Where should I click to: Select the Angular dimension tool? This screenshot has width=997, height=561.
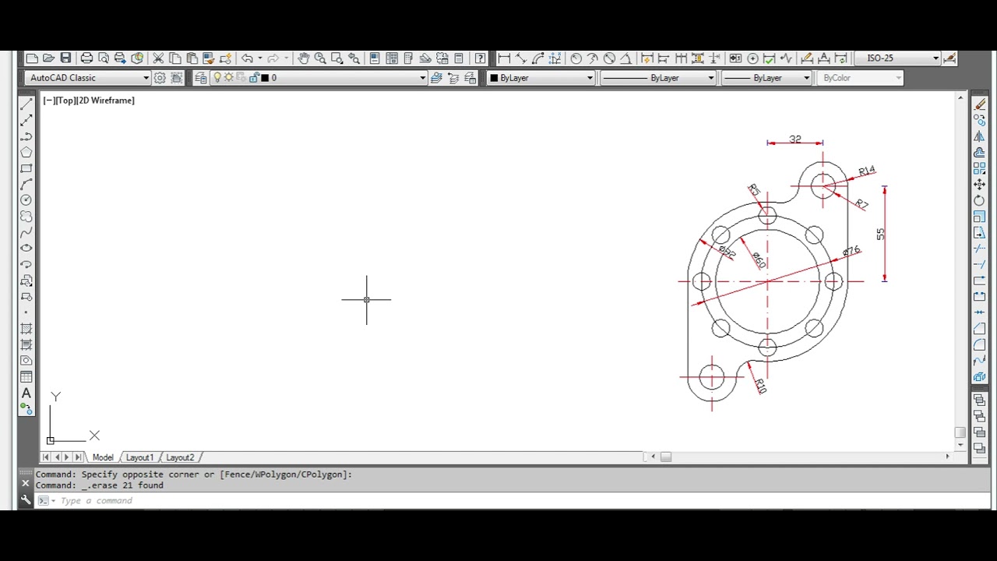(626, 58)
